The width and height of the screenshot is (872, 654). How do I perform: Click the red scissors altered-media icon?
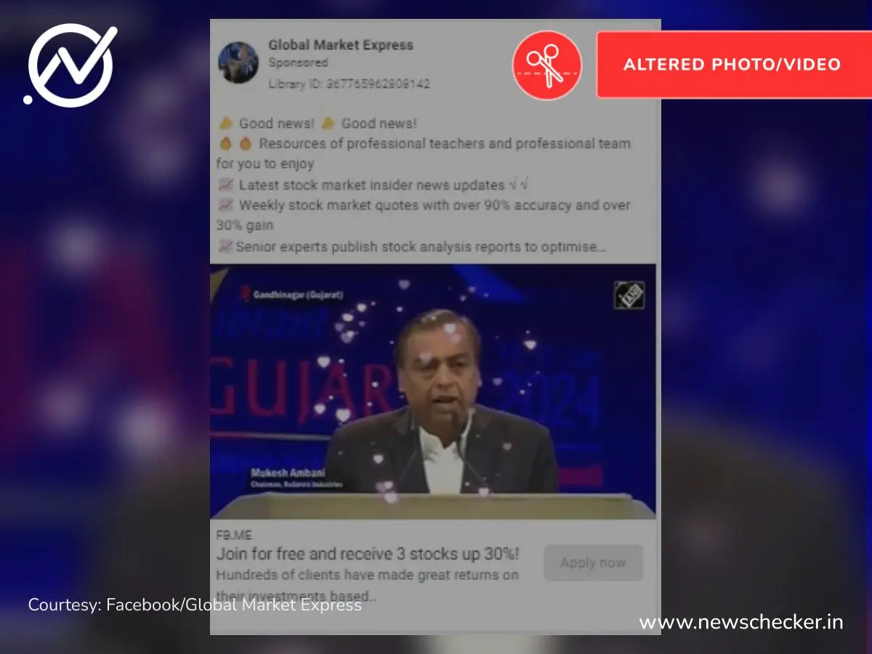point(547,65)
